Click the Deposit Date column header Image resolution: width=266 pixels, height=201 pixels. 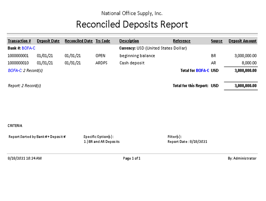(x=48, y=41)
